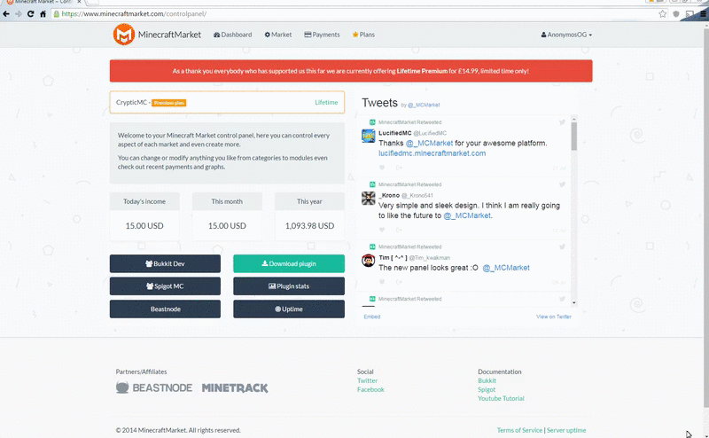
Task: Go to the Payments menu item
Action: (322, 35)
